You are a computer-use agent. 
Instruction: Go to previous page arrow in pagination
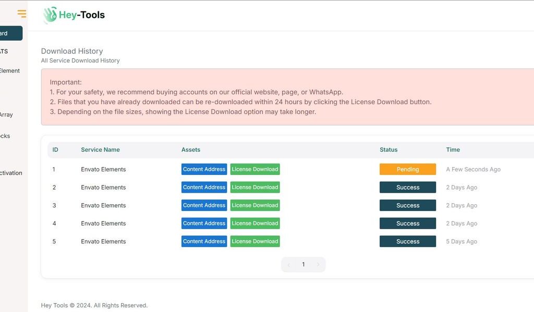tap(289, 265)
